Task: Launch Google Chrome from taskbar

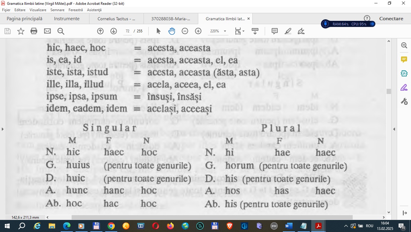Action: 111,226
